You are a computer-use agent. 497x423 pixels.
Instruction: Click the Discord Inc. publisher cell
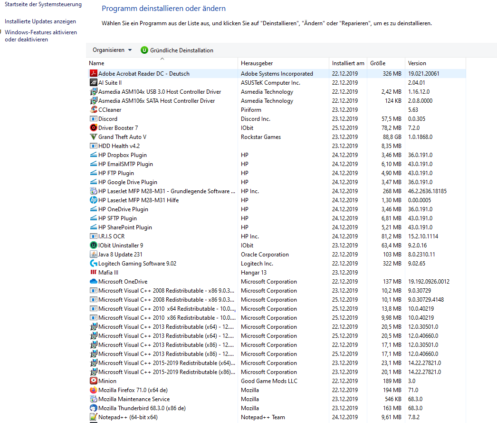tap(256, 118)
